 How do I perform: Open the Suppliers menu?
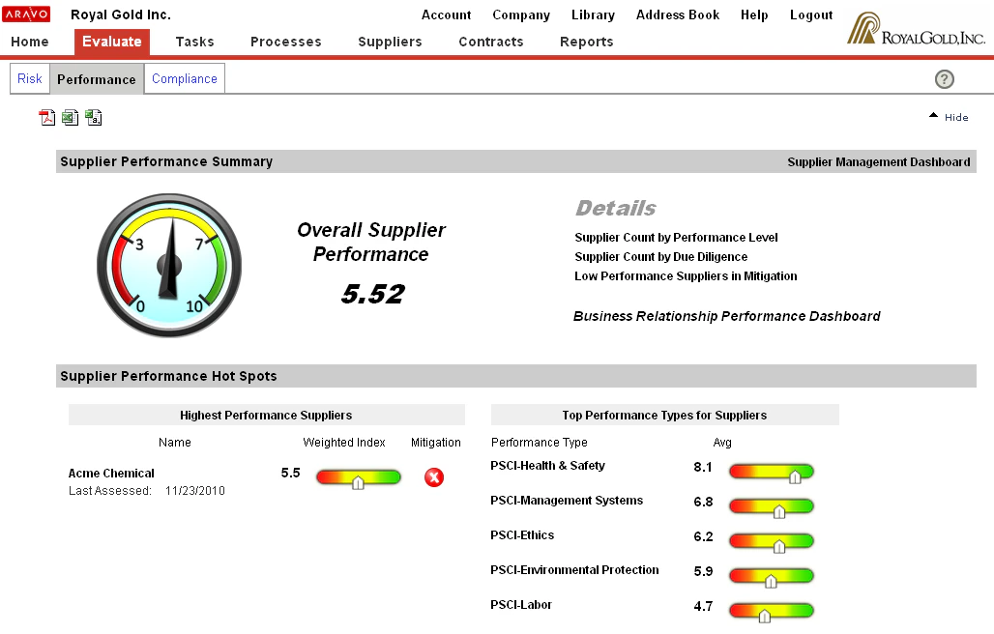(390, 42)
